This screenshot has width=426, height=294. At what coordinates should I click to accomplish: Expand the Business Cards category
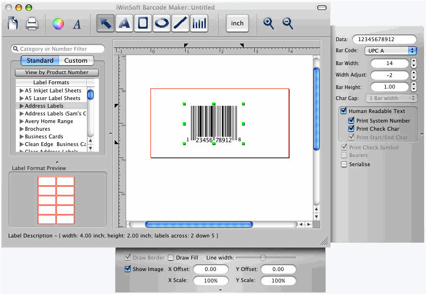(x=22, y=136)
